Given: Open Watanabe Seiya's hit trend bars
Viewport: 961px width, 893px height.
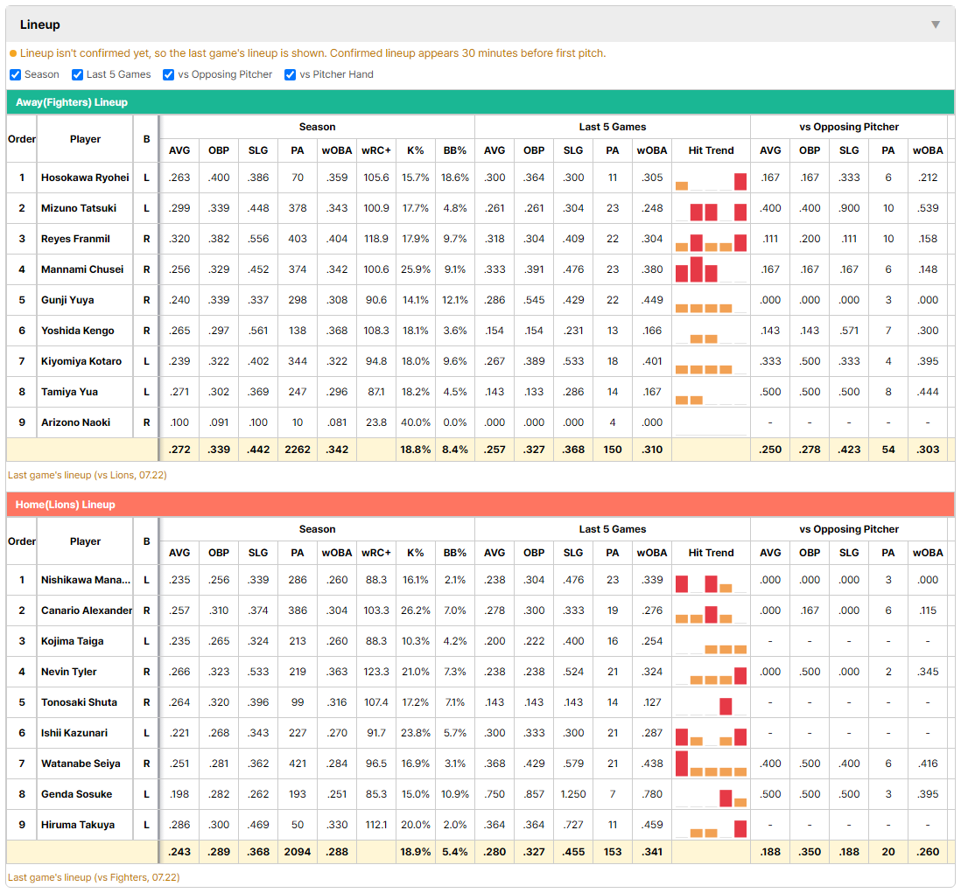Looking at the screenshot, I should 711,764.
